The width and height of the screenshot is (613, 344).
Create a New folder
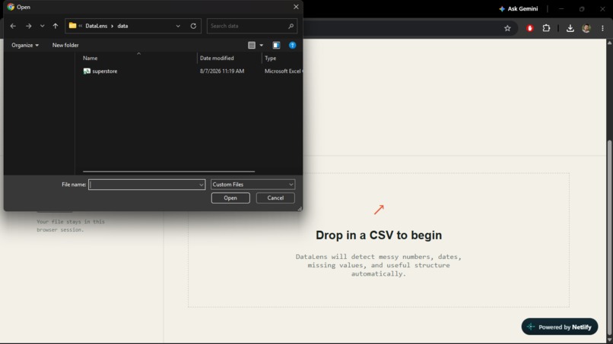[x=65, y=45]
